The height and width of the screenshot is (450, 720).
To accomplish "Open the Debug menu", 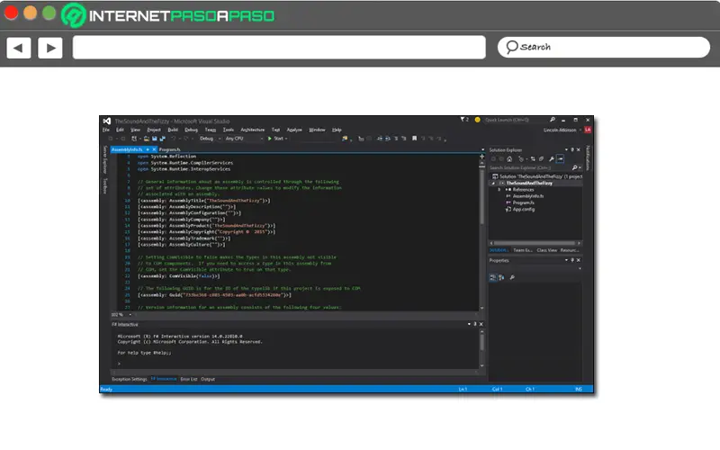I will [191, 130].
